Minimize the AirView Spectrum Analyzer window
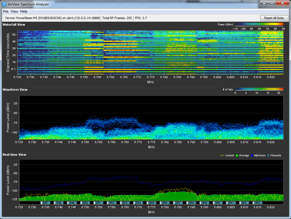291x219 pixels. [x=265, y=3]
